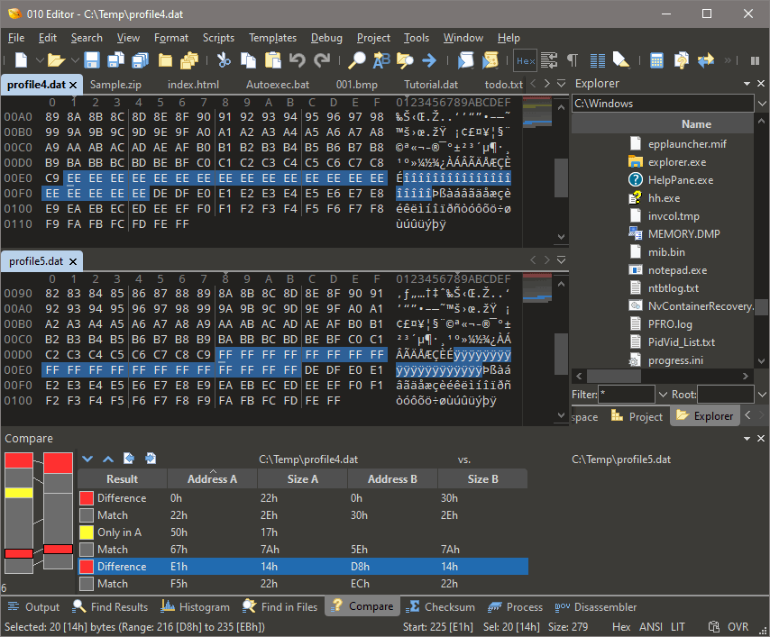Toggle OVR overwrite mode in status bar

(x=738, y=627)
